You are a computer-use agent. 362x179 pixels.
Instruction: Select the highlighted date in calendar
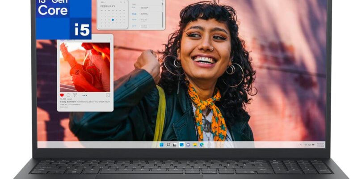click(113, 20)
